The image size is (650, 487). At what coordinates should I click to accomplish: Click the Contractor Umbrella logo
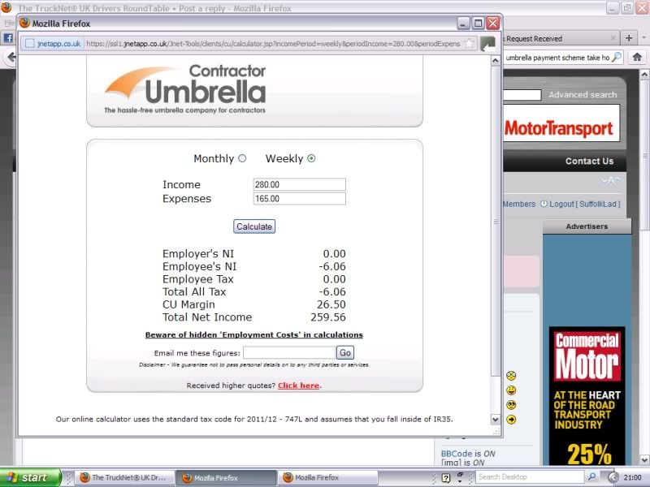point(185,88)
